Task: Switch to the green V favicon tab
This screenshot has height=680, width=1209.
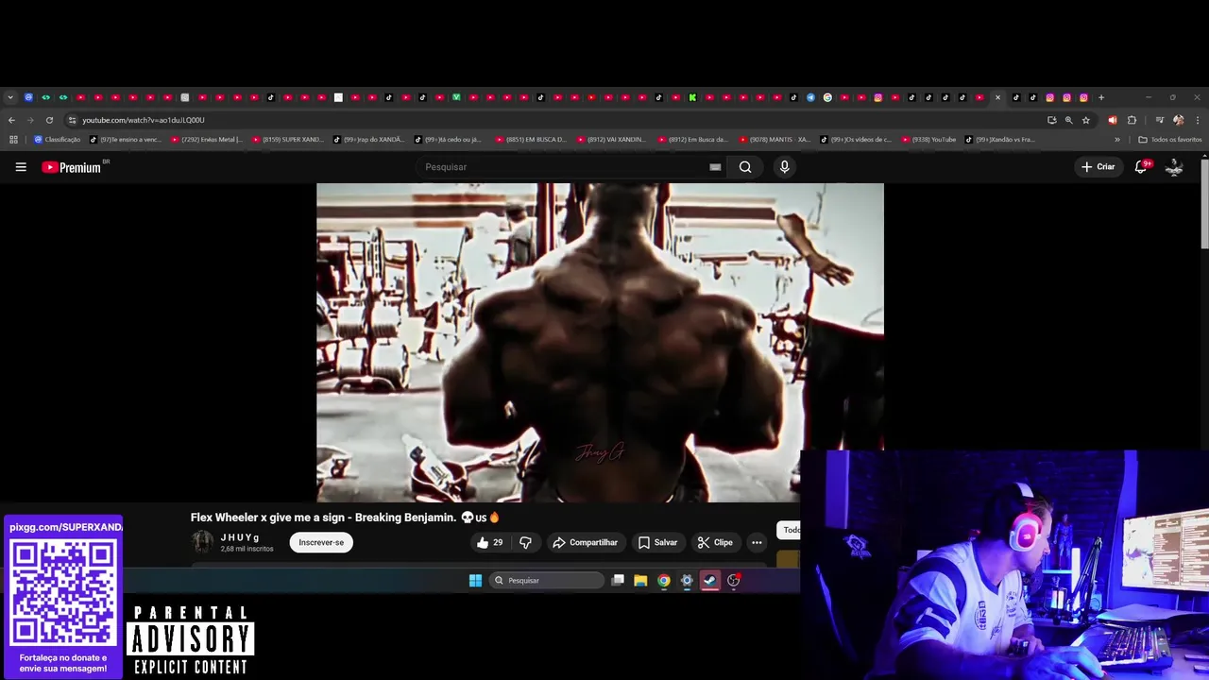Action: coord(456,97)
